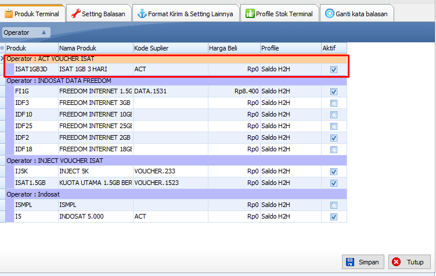Uncheck Aktif for FI1G product
This screenshot has width=436, height=276.
point(334,92)
